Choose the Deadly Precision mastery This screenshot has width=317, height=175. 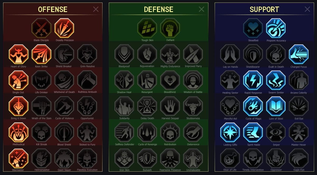(x=64, y=28)
